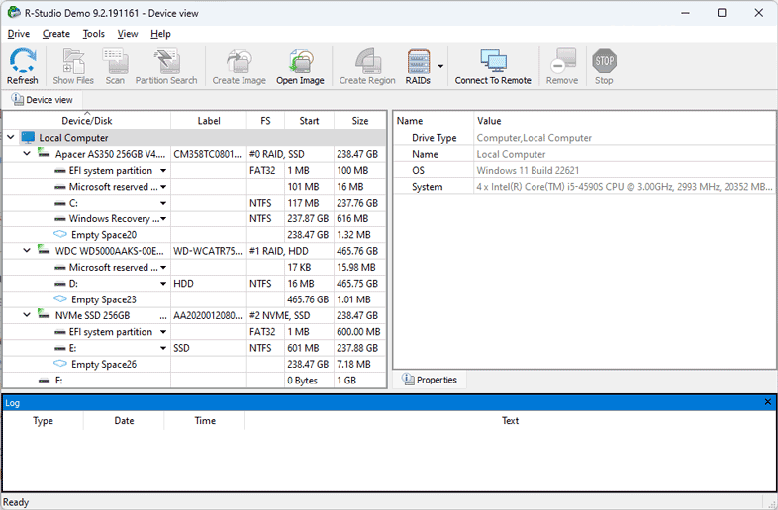Open dropdown beside Windows Recovery partition

(163, 218)
